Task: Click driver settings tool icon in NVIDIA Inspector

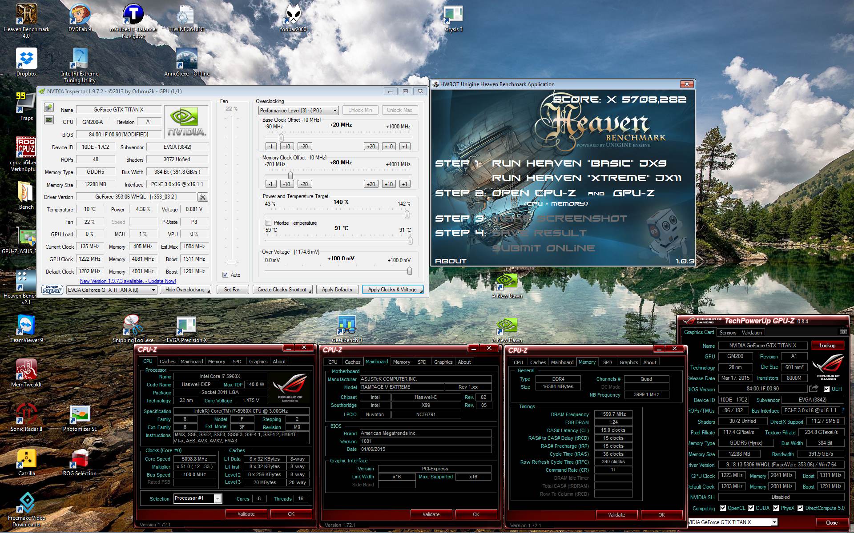Action: tap(202, 197)
